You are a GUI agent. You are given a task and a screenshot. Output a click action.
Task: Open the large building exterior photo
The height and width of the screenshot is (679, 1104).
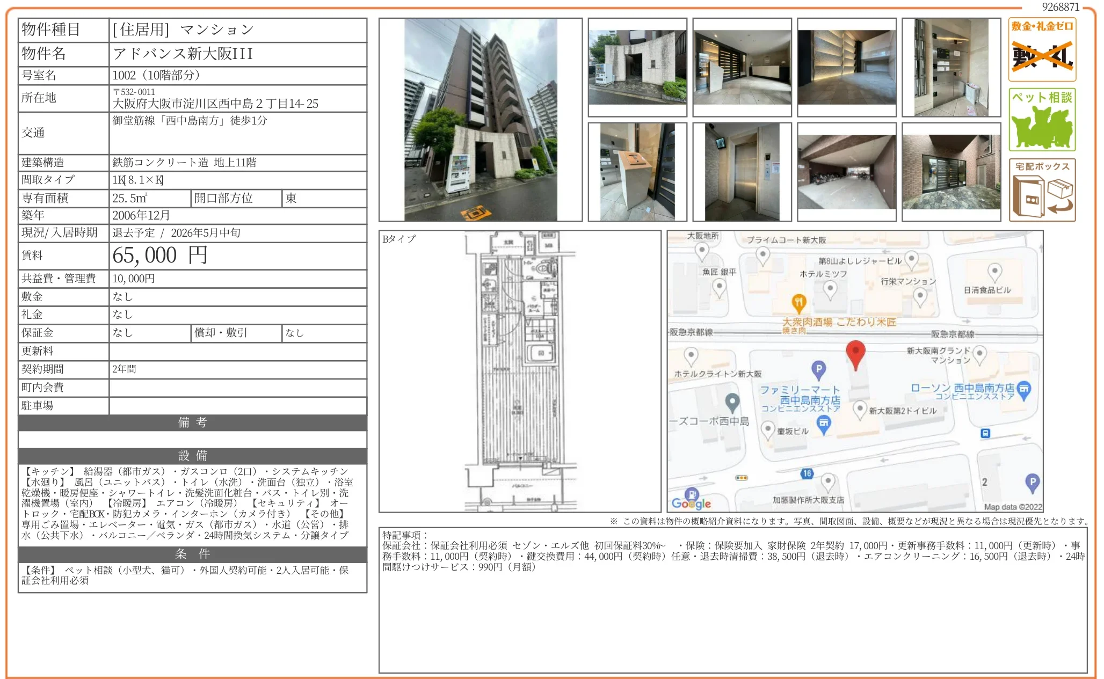click(480, 120)
